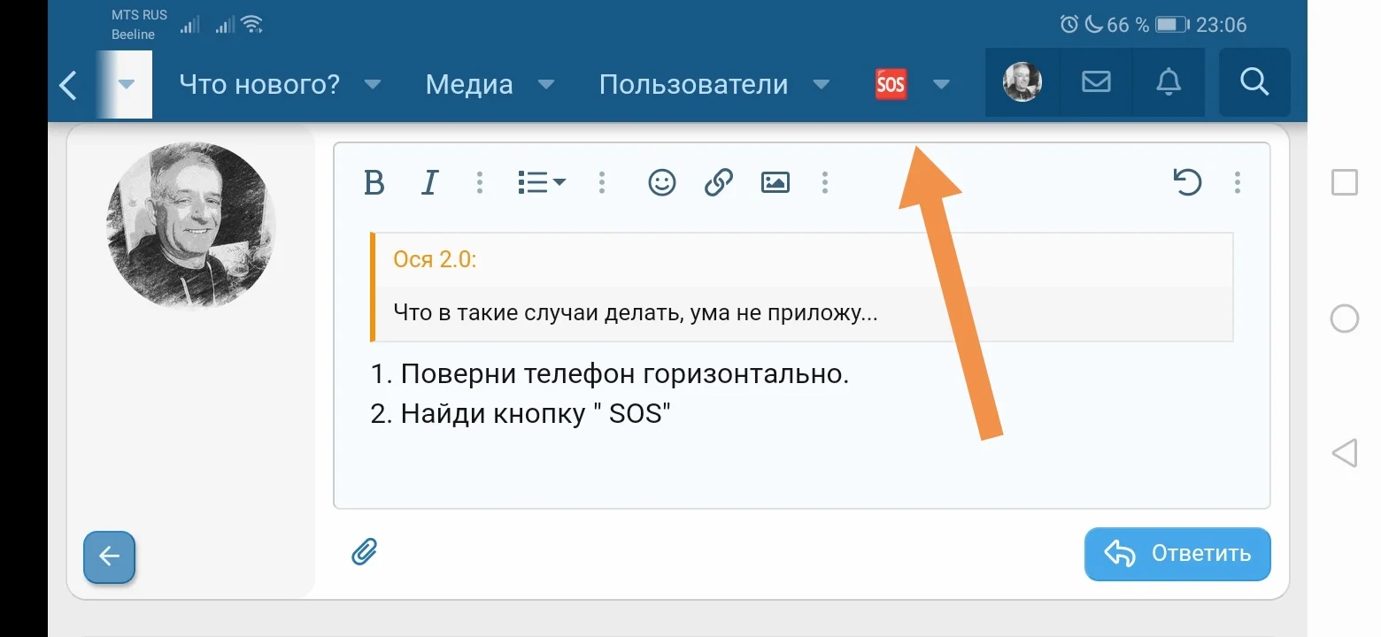This screenshot has height=637, width=1381.
Task: Toggle bold text formatting
Action: pos(374,182)
